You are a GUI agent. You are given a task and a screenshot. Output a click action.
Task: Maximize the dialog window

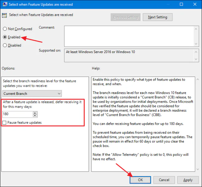click(x=181, y=4)
